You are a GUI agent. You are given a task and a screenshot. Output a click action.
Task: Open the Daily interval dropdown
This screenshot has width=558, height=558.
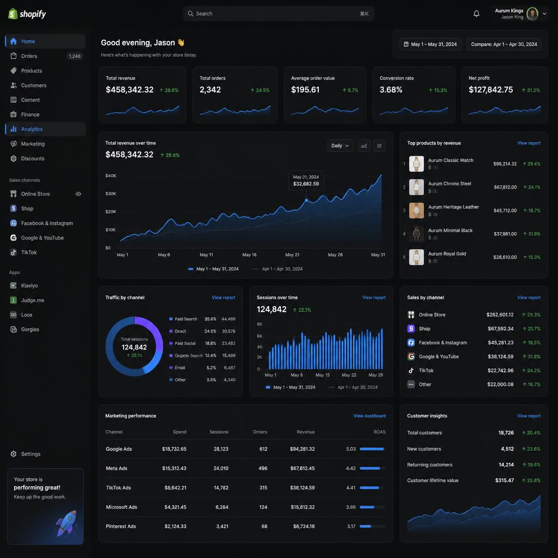(x=340, y=145)
